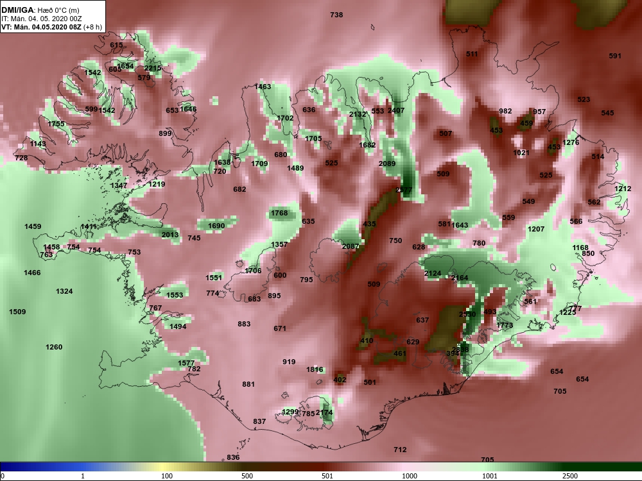Click the 2174 height label

pos(324,412)
